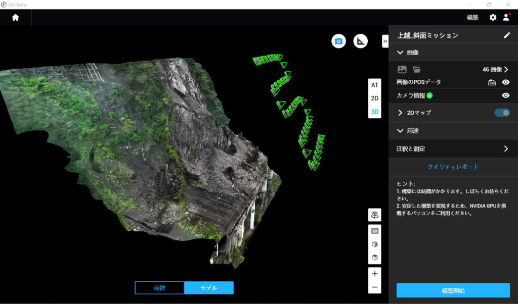Open the measurement ruler tool
The image size is (518, 304).
coord(360,41)
